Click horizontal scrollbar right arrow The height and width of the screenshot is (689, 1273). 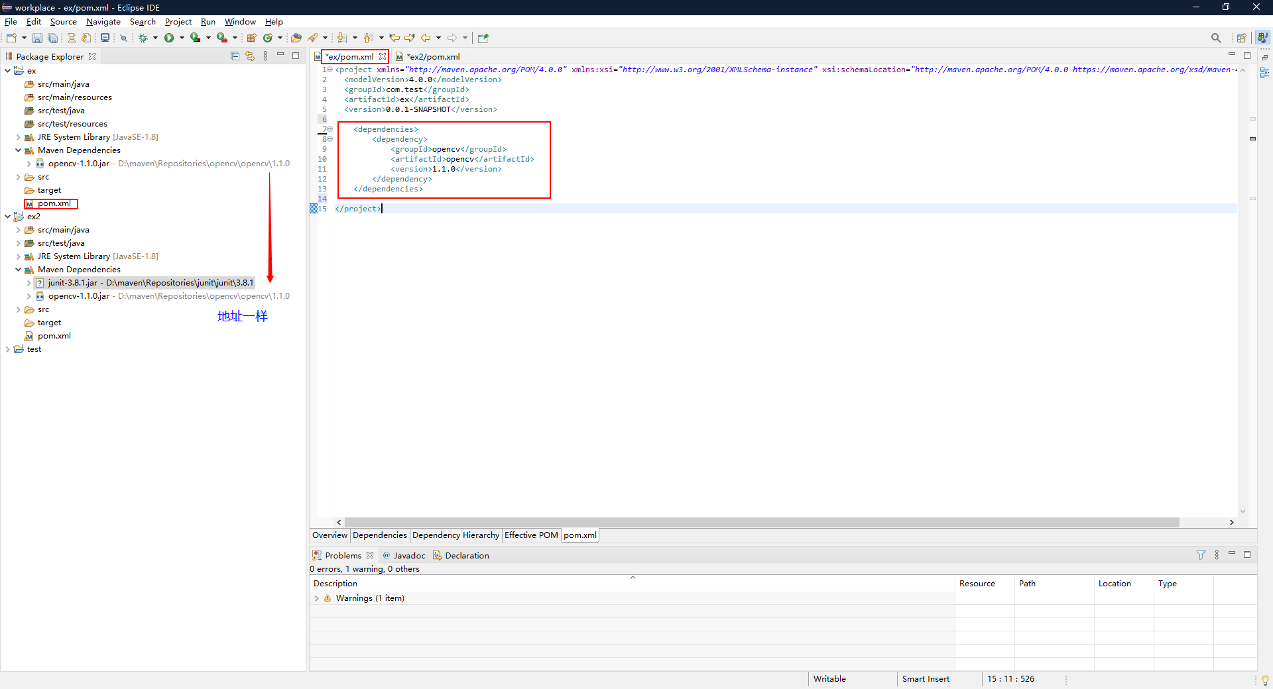[1232, 522]
